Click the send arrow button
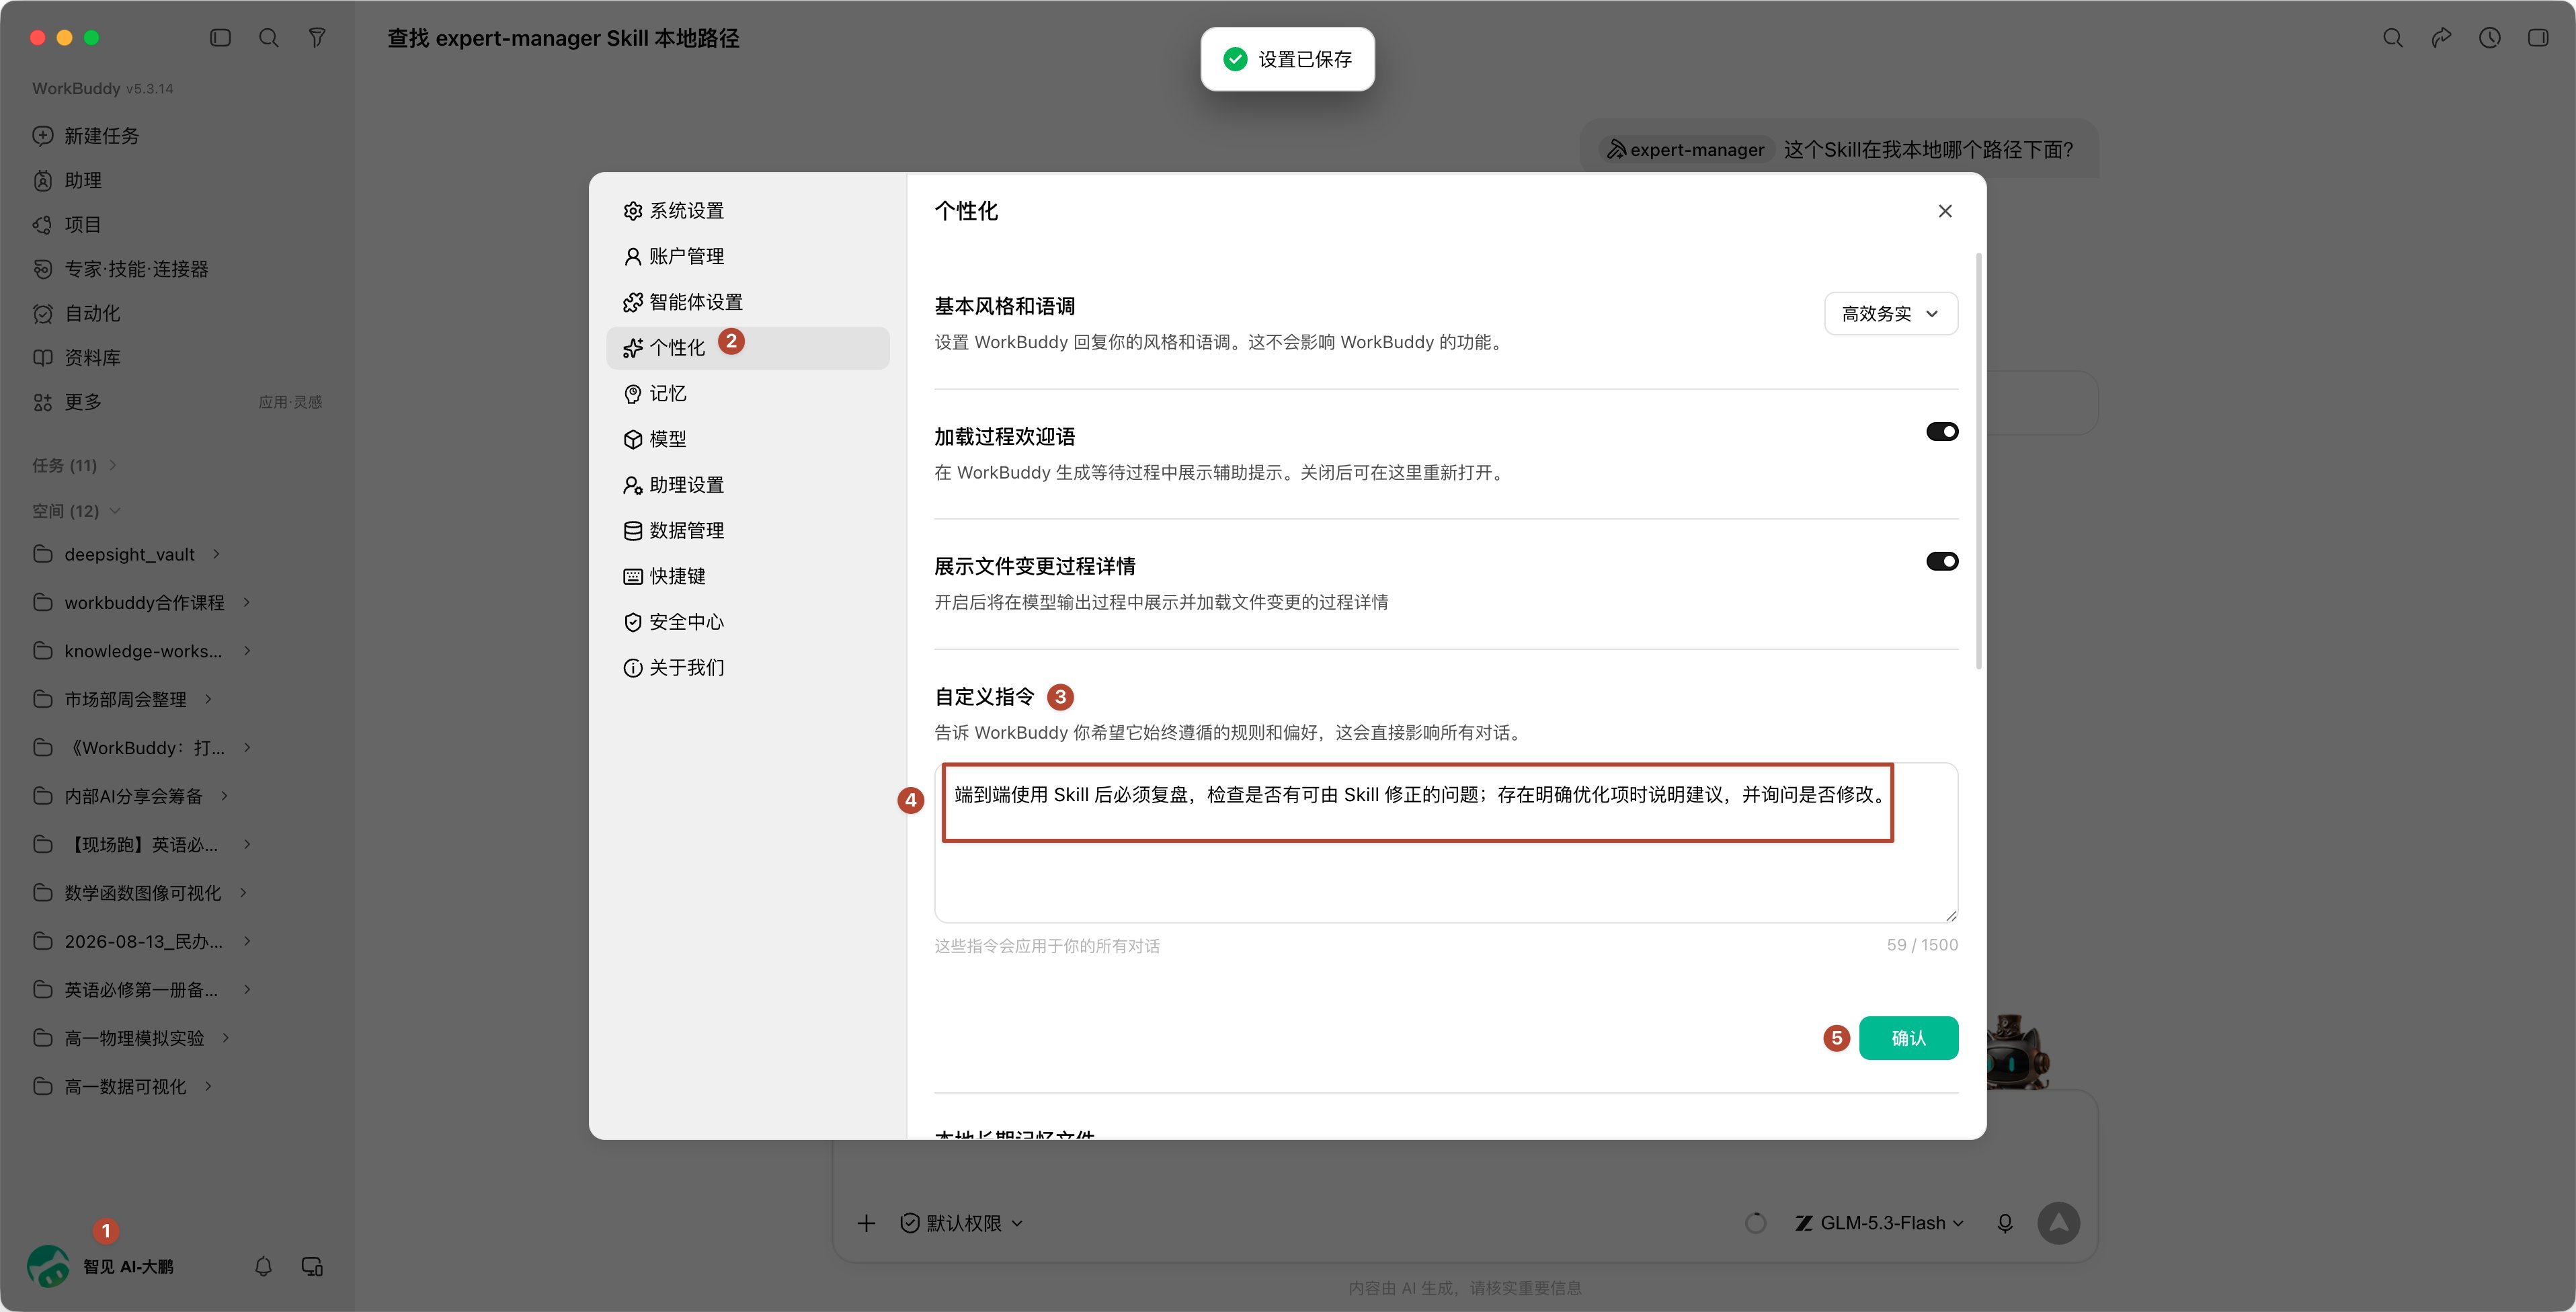Image resolution: width=2576 pixels, height=1312 pixels. click(x=2059, y=1223)
